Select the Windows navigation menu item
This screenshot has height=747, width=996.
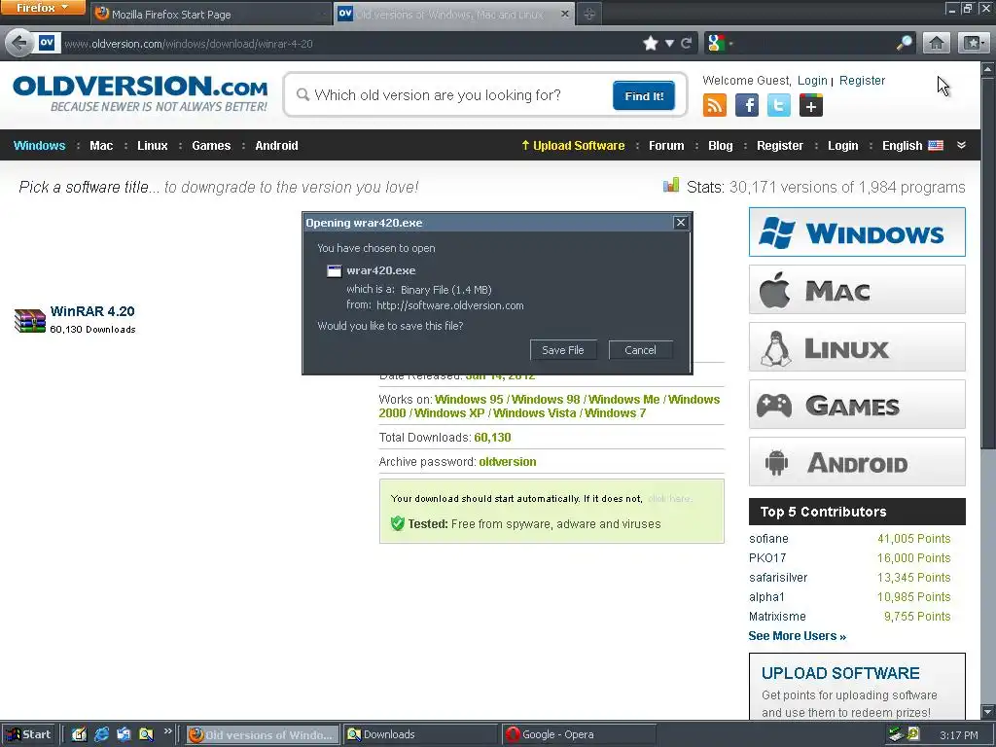pos(39,146)
